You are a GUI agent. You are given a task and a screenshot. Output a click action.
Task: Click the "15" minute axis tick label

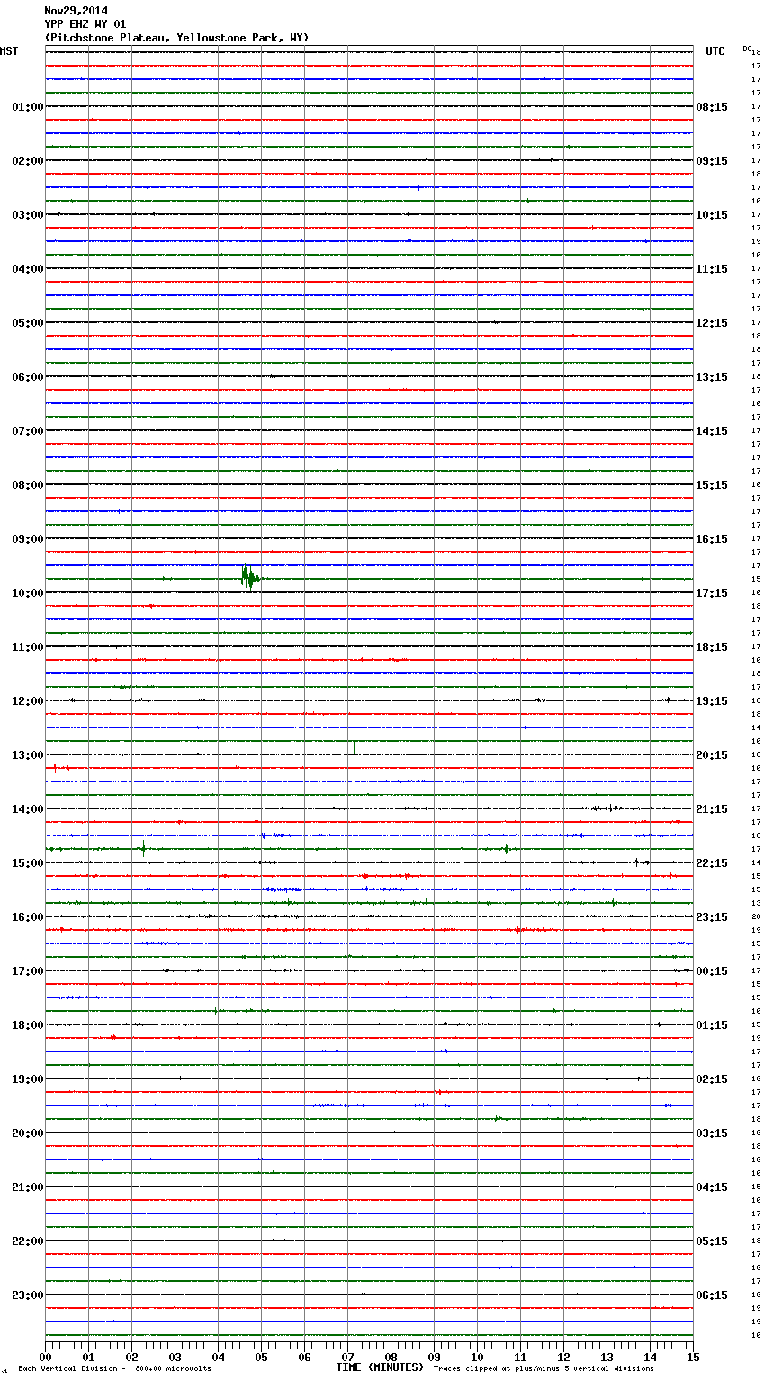point(693,1357)
